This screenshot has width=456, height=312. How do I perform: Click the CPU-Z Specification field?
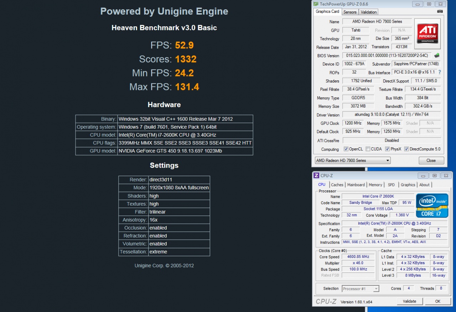tap(394, 223)
